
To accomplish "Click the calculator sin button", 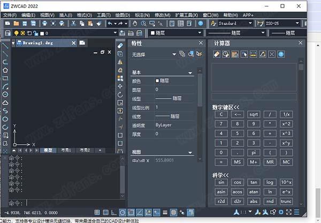I will click(x=221, y=182).
